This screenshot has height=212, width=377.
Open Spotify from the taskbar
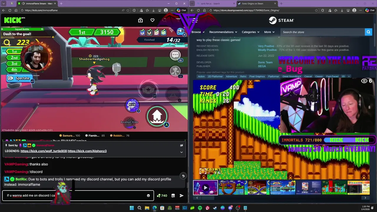[x=200, y=208]
